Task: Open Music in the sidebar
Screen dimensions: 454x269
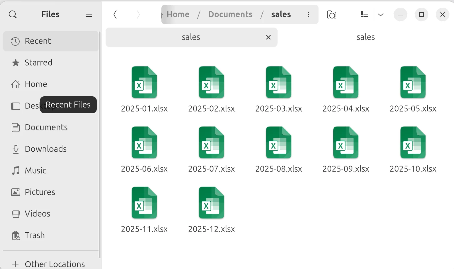Action: point(51,171)
